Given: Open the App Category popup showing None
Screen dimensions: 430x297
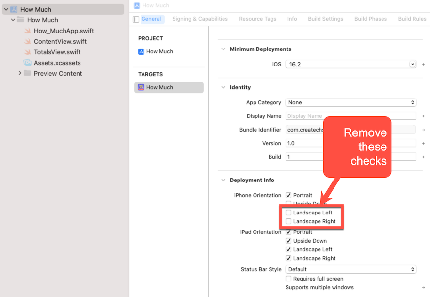Looking at the screenshot, I should [351, 102].
